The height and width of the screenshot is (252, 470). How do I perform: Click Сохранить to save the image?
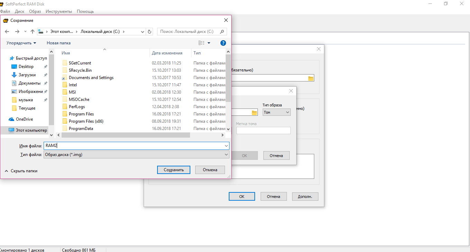pyautogui.click(x=173, y=170)
